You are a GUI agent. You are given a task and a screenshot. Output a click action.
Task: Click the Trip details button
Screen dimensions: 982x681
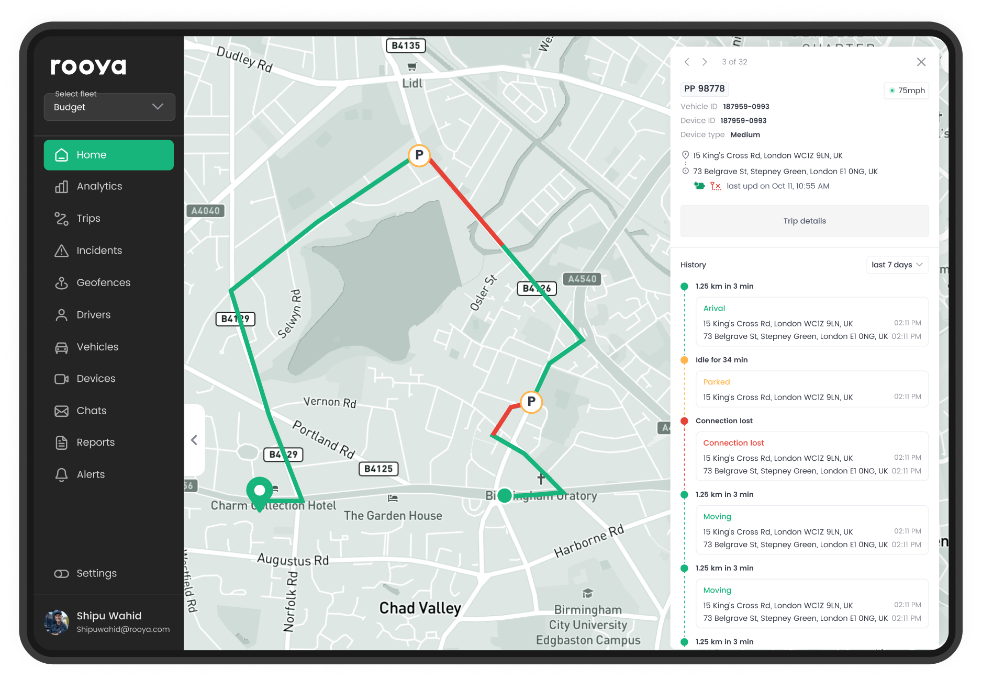click(x=804, y=221)
